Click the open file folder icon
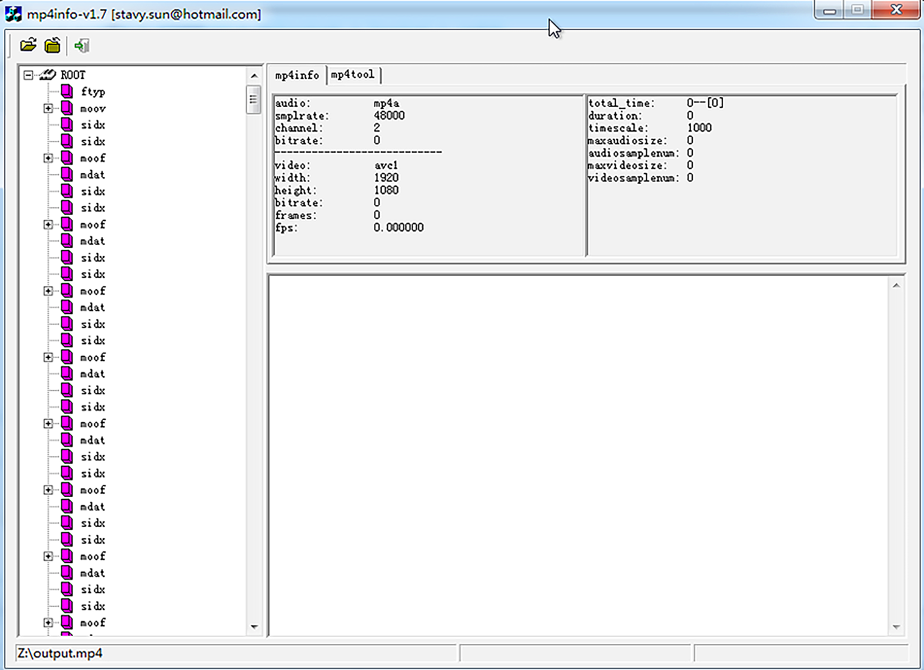 (x=28, y=45)
